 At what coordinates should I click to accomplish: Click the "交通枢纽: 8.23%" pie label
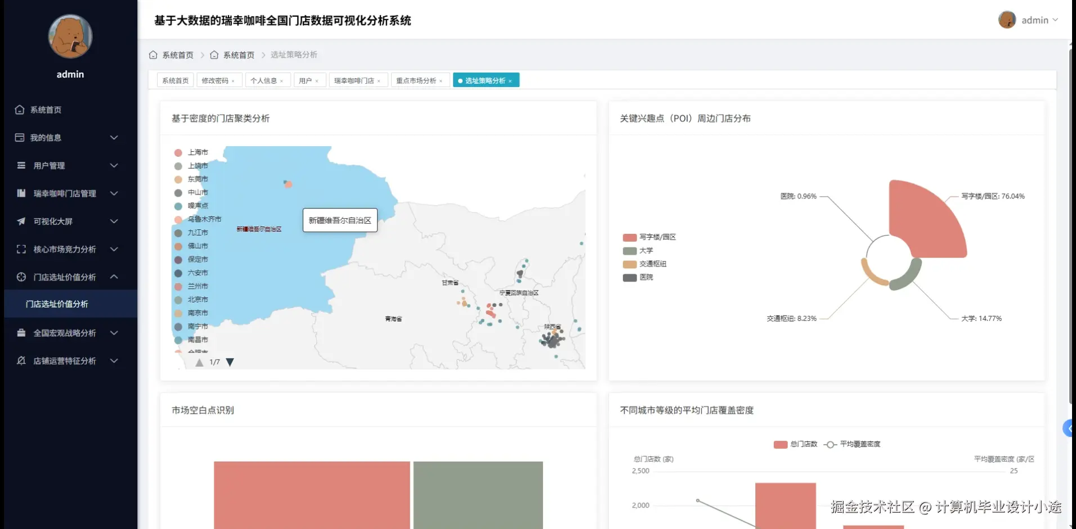791,318
